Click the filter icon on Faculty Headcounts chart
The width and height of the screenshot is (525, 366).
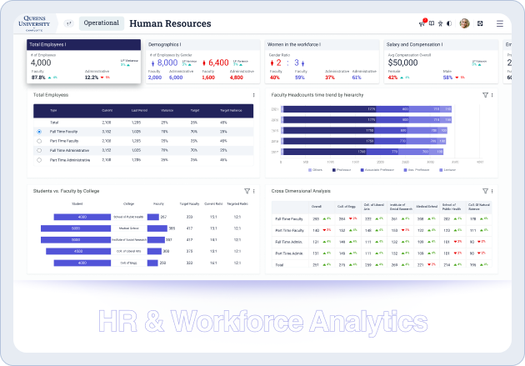coord(485,95)
